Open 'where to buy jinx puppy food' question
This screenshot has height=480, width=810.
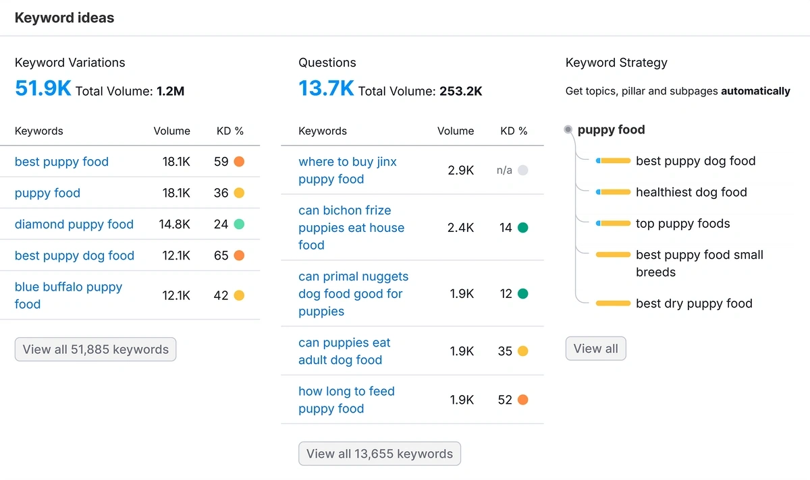348,171
